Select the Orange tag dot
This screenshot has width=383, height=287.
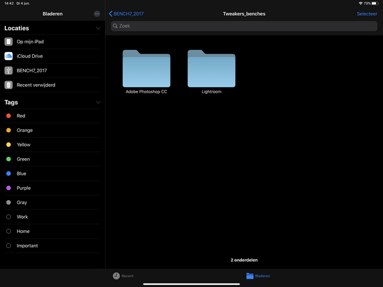pyautogui.click(x=9, y=130)
